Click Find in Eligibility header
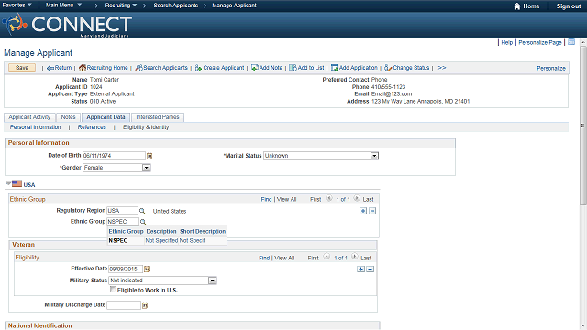The image size is (587, 330). 264,258
